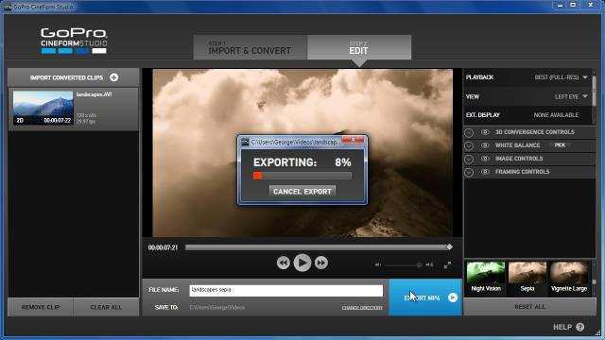Click the Change Directory link
Screen dimensions: 605x340
362,308
